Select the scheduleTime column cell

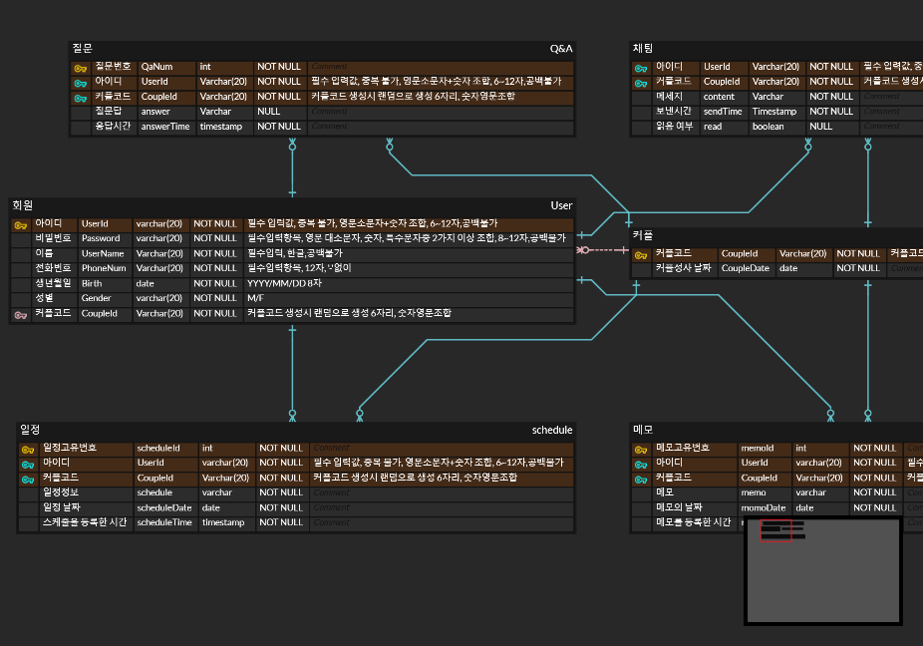165,522
